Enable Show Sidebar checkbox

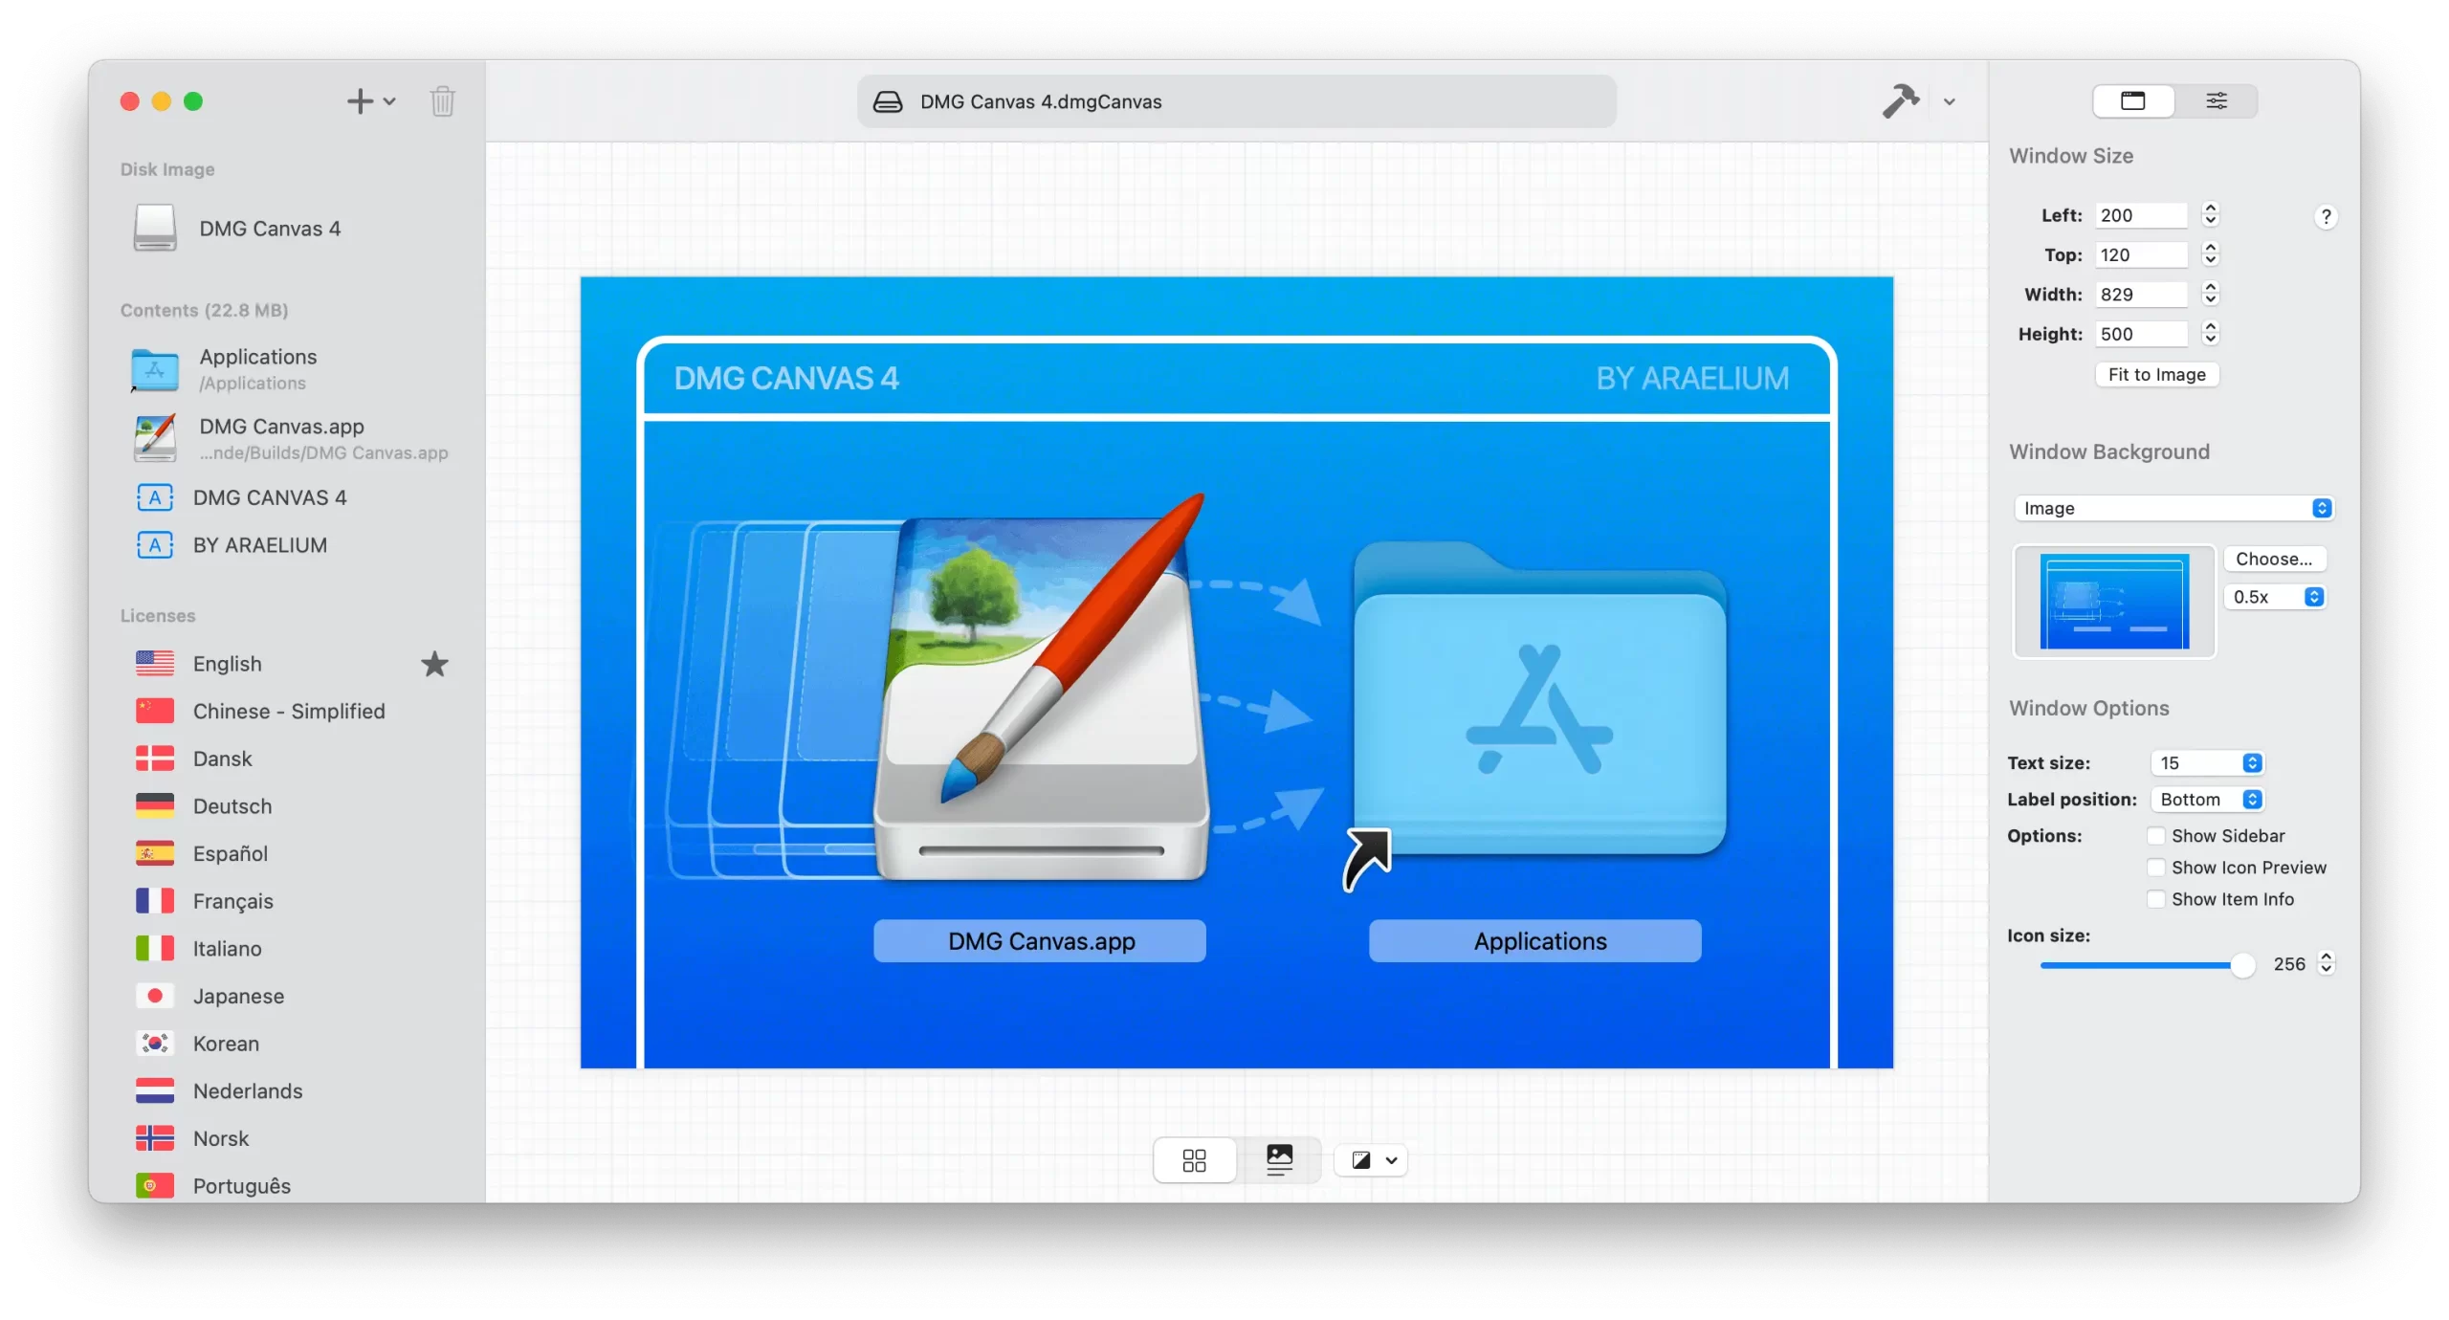coord(2156,836)
